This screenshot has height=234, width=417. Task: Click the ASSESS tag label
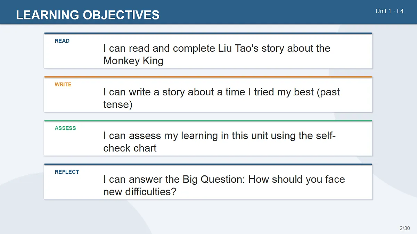click(65, 128)
